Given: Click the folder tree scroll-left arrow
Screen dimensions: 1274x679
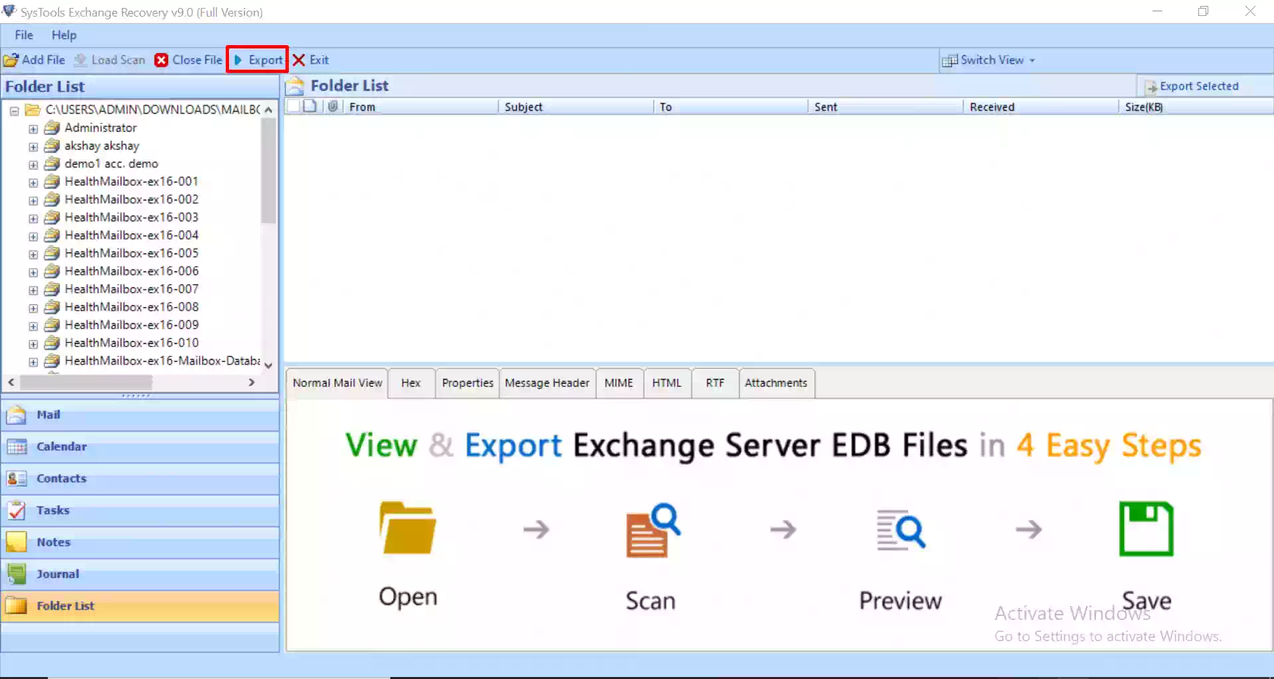Looking at the screenshot, I should pyautogui.click(x=11, y=382).
